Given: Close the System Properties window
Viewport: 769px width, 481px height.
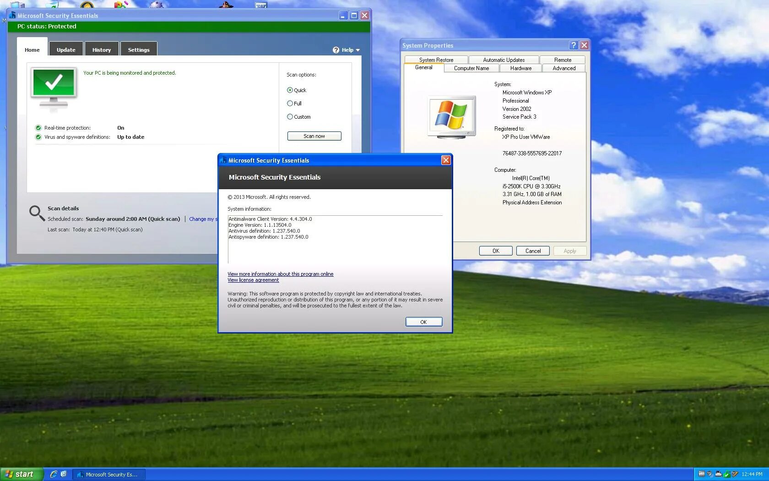Looking at the screenshot, I should coord(584,45).
